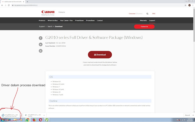Show hidden system tray icons

click(175, 120)
